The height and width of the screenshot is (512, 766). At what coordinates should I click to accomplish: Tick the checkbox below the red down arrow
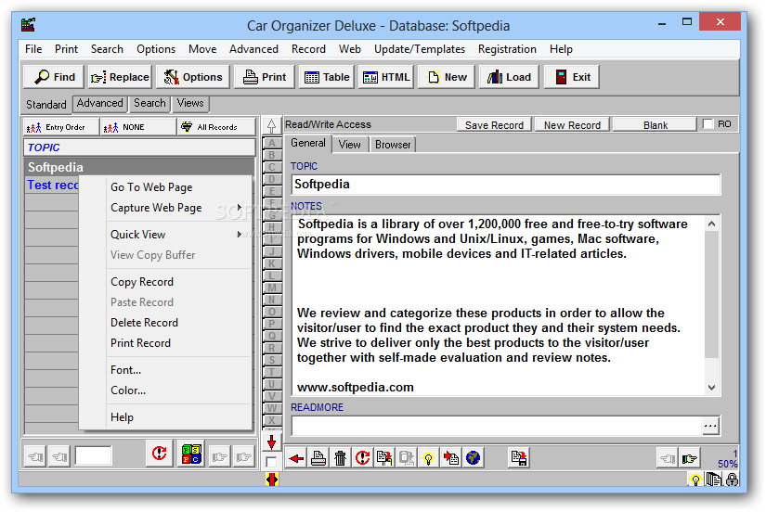tap(271, 462)
